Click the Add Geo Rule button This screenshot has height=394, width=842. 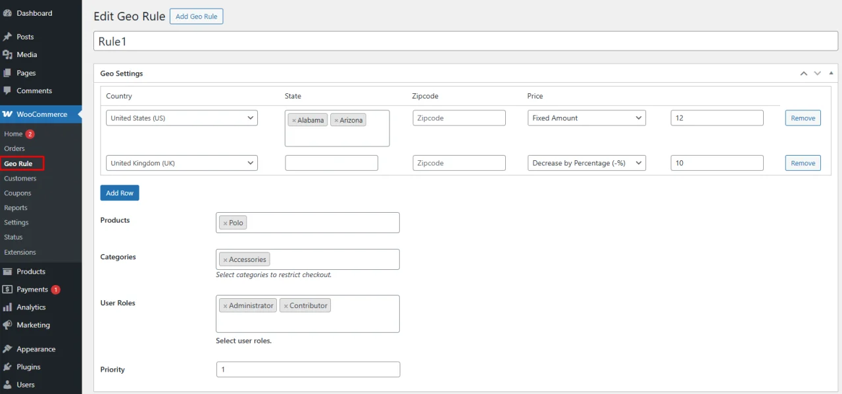click(197, 16)
